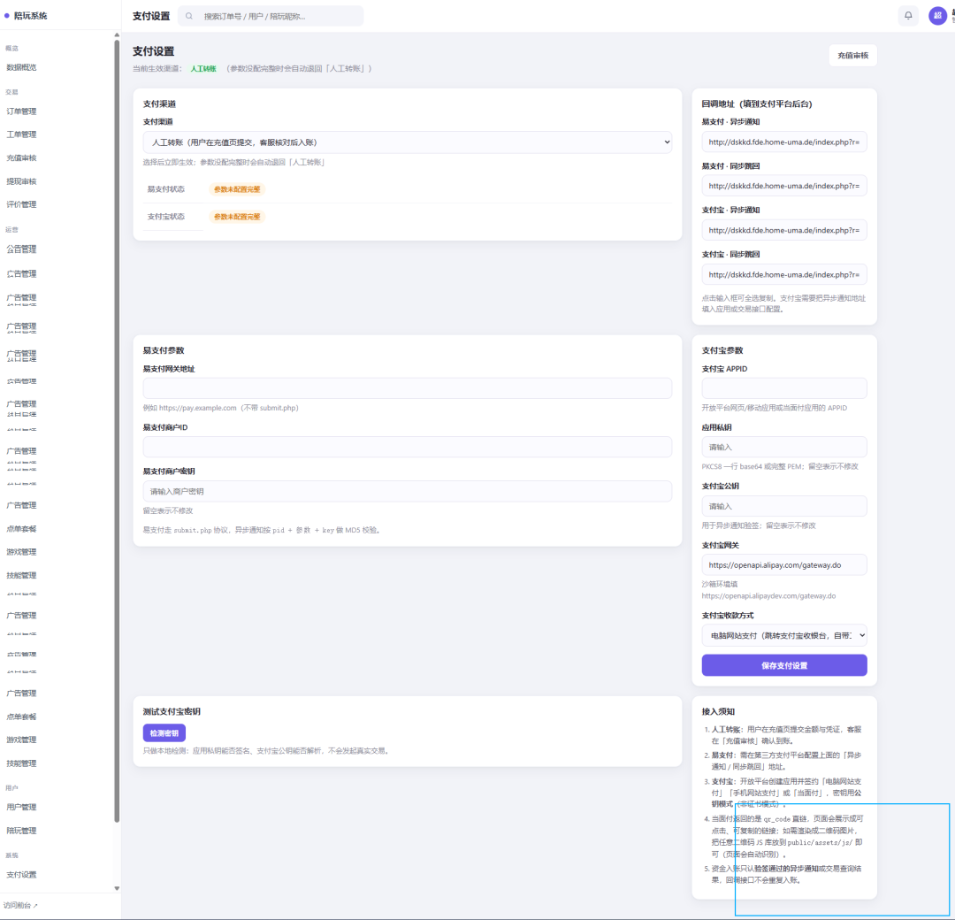Click the 易支付网关地址 input field
Screen dimensions: 955x920
coord(408,388)
